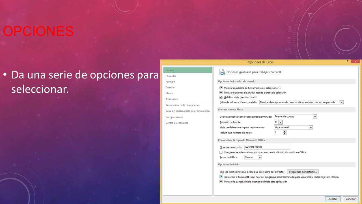Click the OPCIONES slide title

[x=38, y=31]
